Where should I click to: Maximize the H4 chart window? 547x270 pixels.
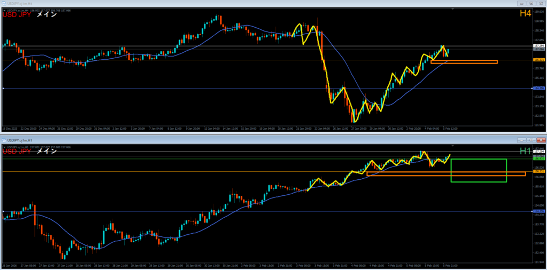[533, 3]
